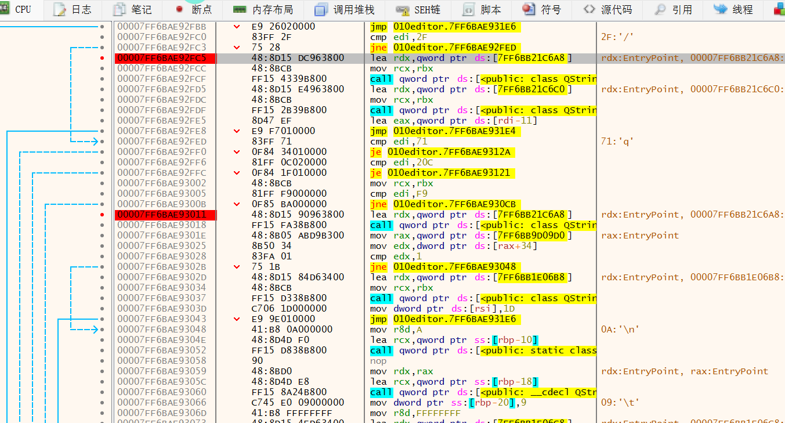The width and height of the screenshot is (785, 423).
Task: Click the Log tab notepad icon
Action: click(x=60, y=9)
